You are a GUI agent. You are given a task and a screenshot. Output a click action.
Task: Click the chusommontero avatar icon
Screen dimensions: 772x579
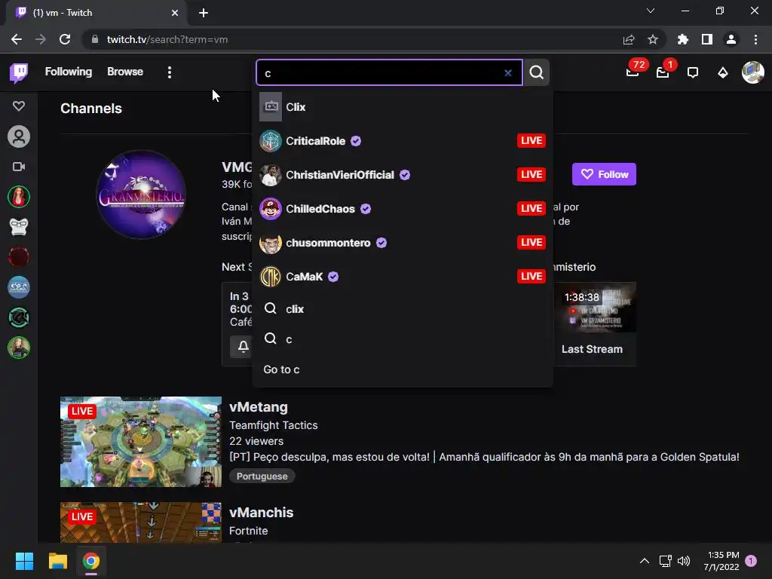[x=271, y=243]
